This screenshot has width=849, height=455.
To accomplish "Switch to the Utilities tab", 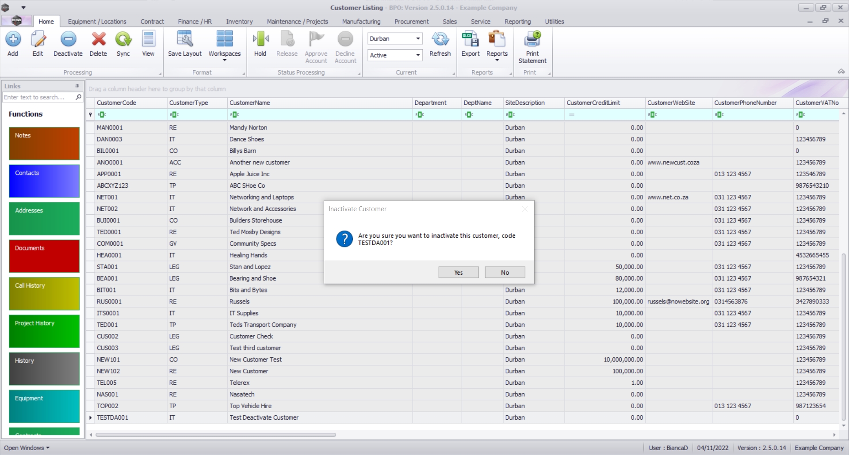I will tap(555, 22).
